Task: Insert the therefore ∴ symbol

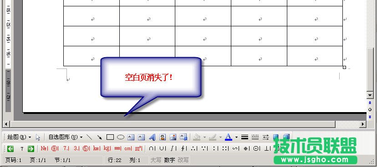Action: point(194,148)
